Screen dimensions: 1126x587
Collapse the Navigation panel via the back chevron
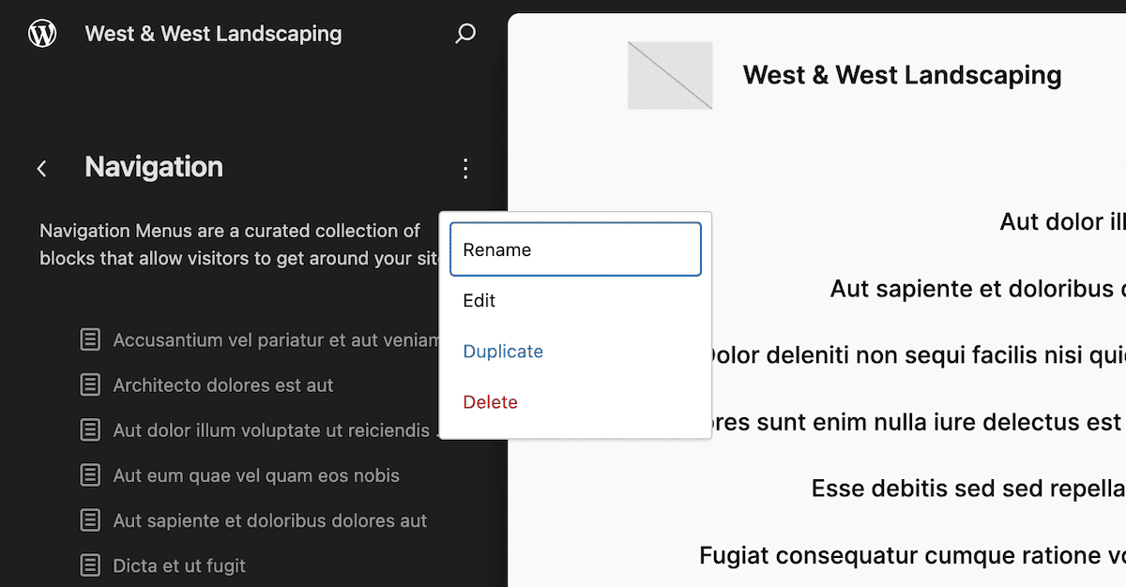[41, 168]
